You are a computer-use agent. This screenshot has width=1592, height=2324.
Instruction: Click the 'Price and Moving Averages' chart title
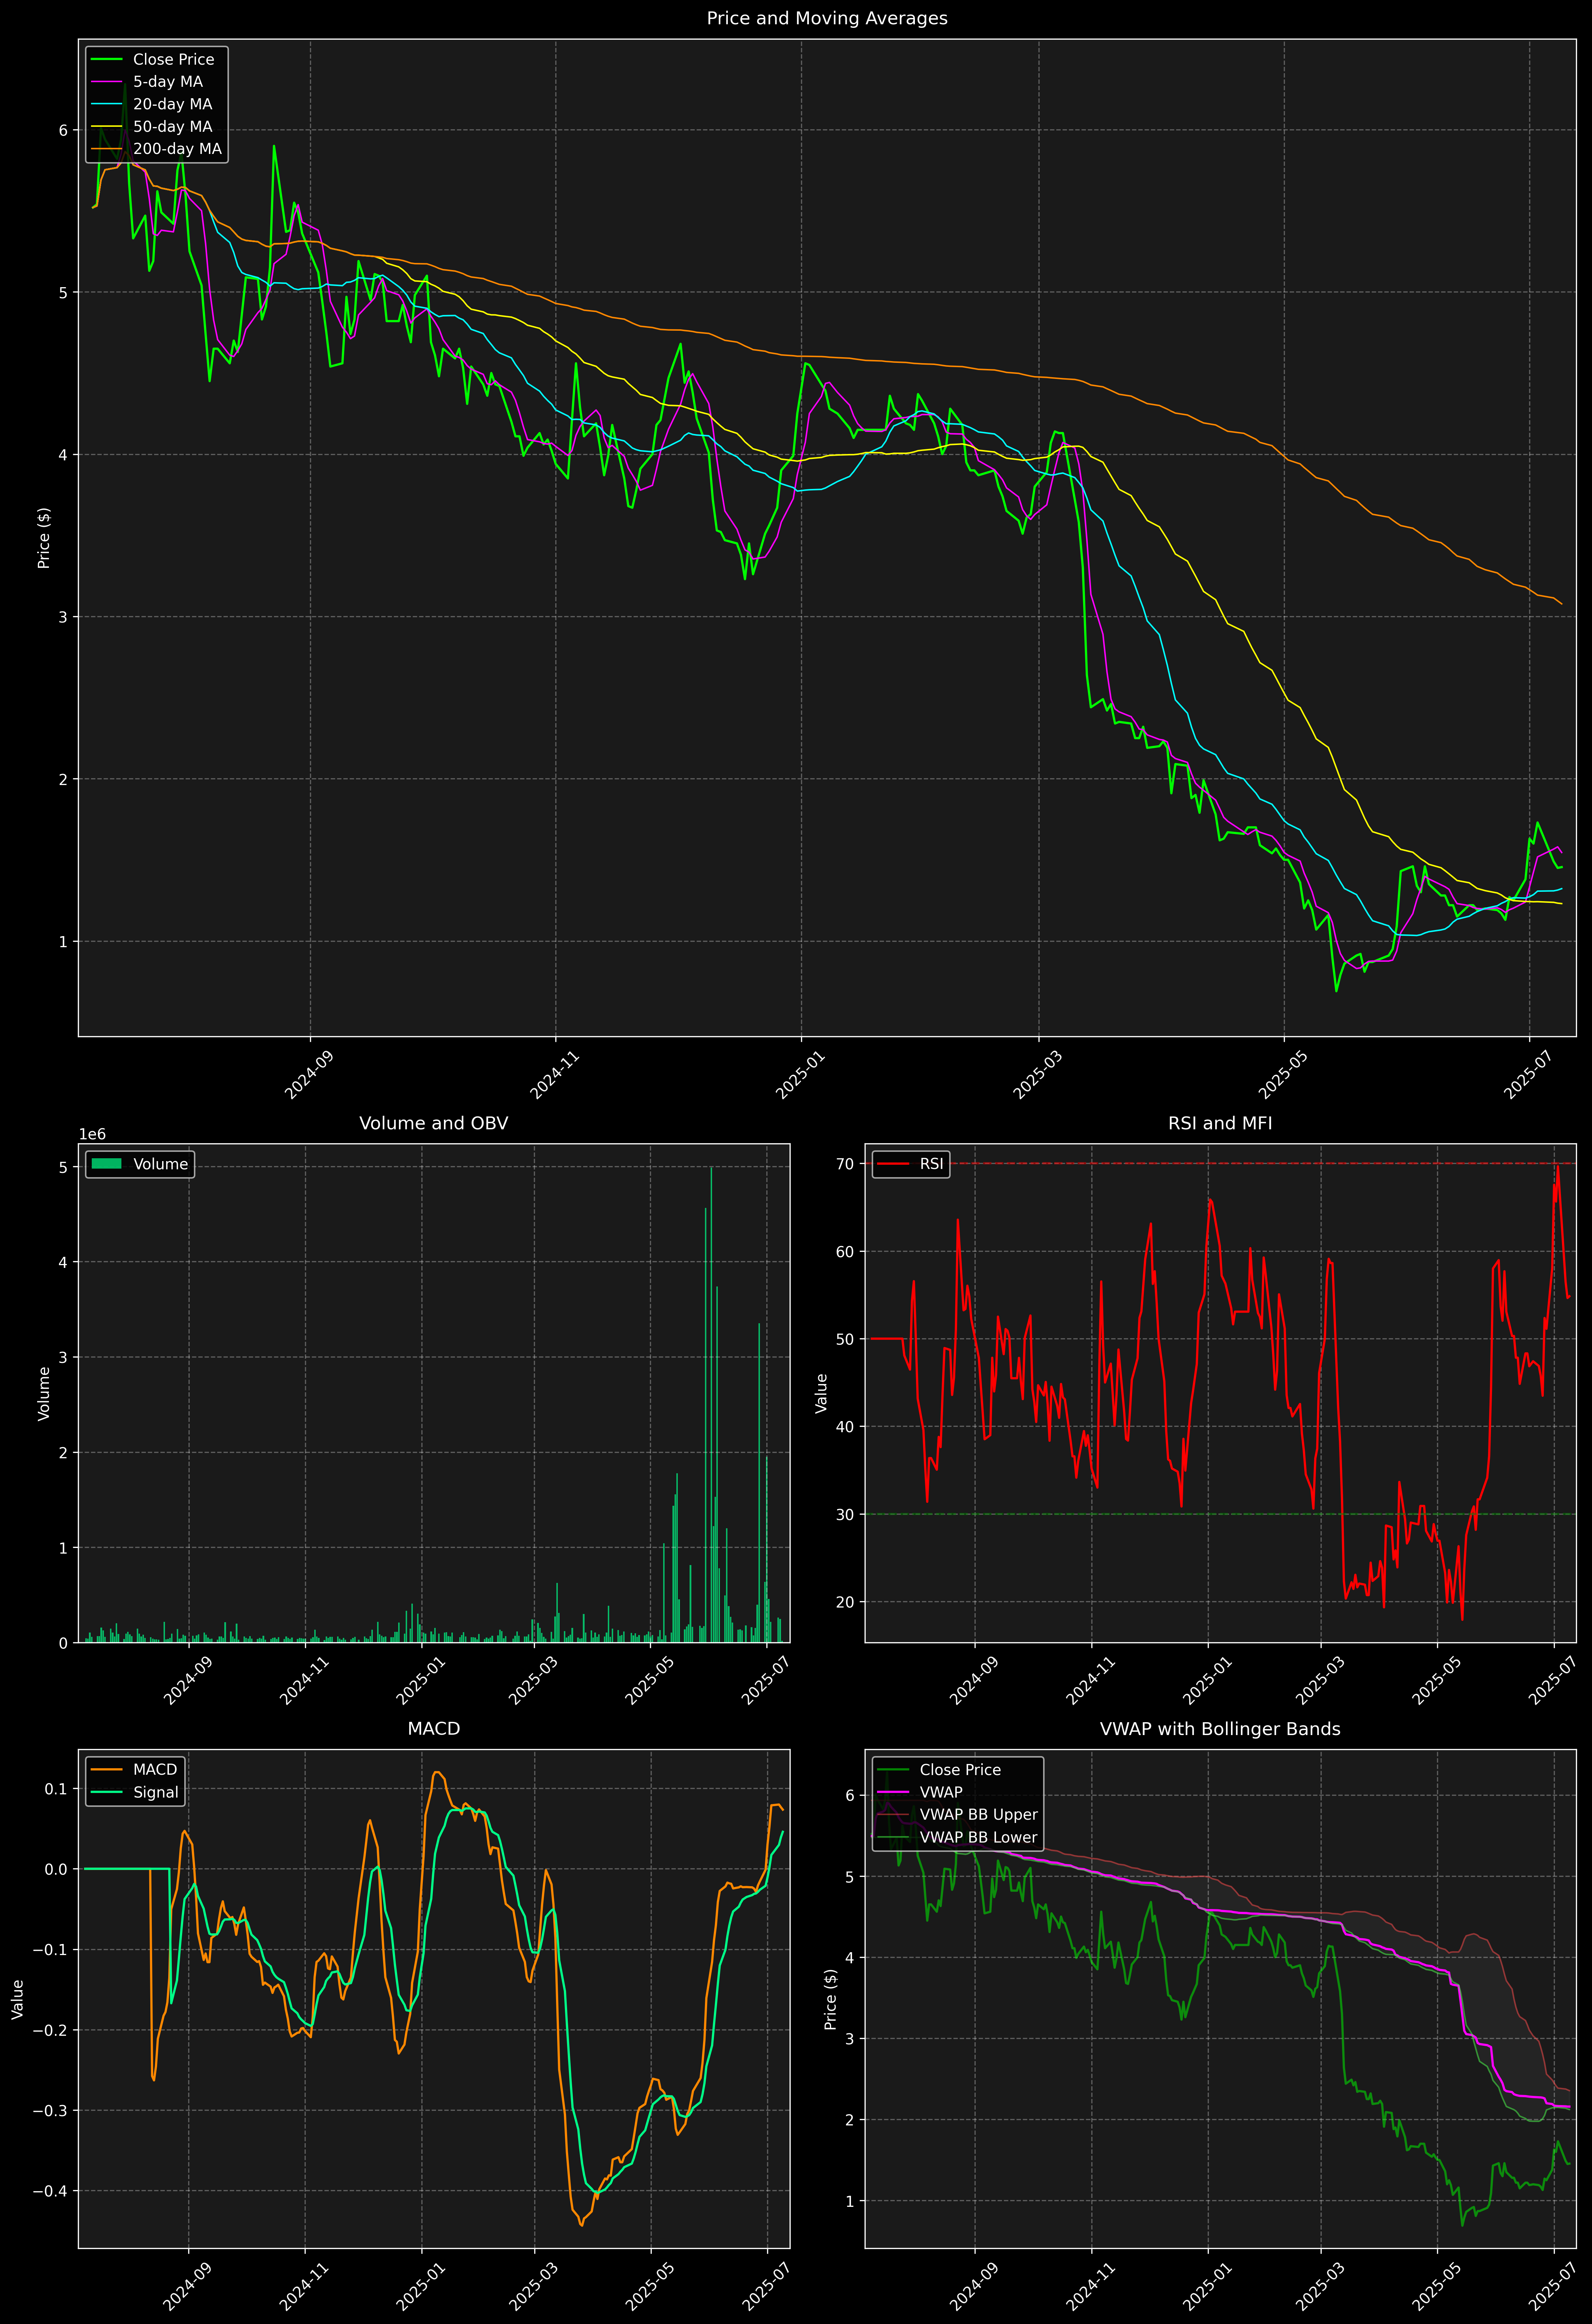tap(827, 18)
